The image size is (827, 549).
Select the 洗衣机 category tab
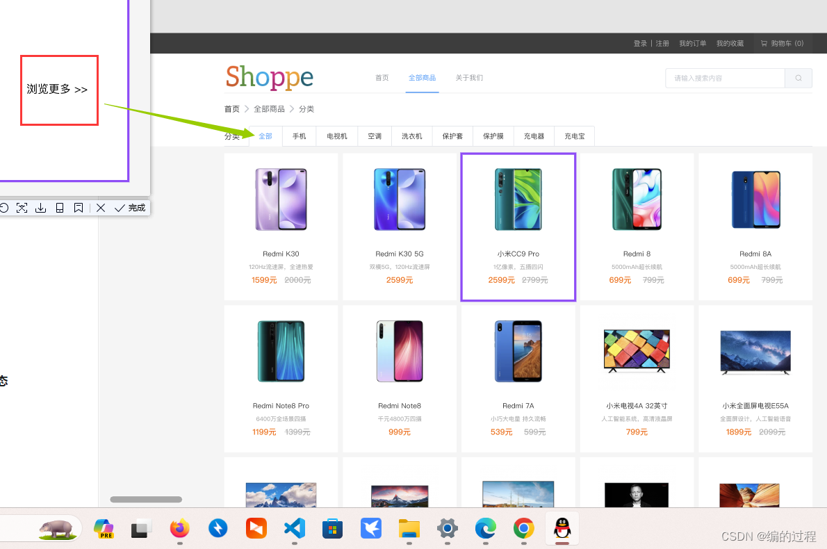(412, 136)
